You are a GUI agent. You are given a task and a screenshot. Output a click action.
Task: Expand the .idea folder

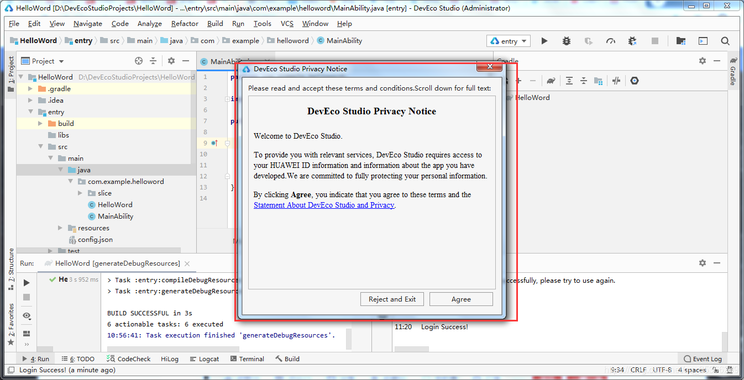pyautogui.click(x=31, y=100)
